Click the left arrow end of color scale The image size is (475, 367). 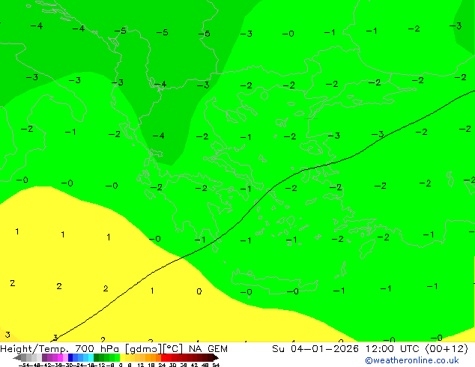[16, 358]
